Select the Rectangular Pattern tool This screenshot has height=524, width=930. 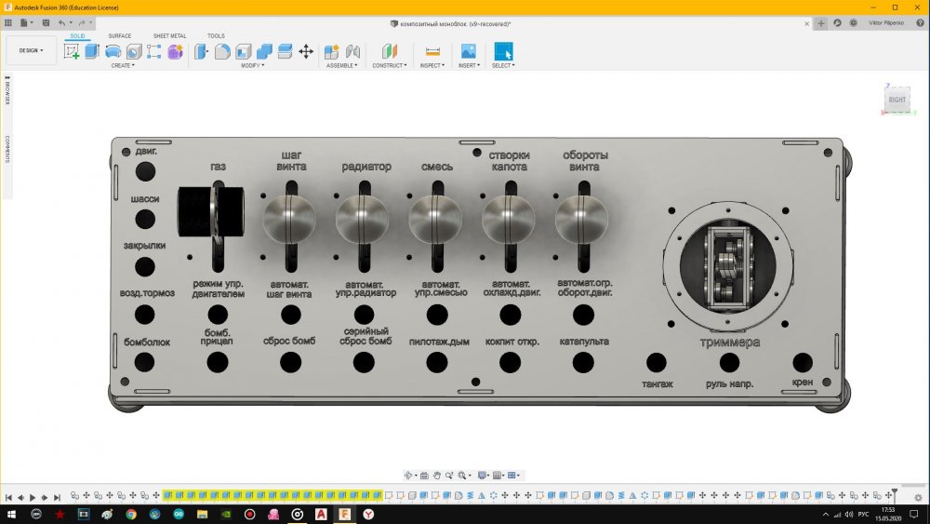pyautogui.click(x=153, y=51)
